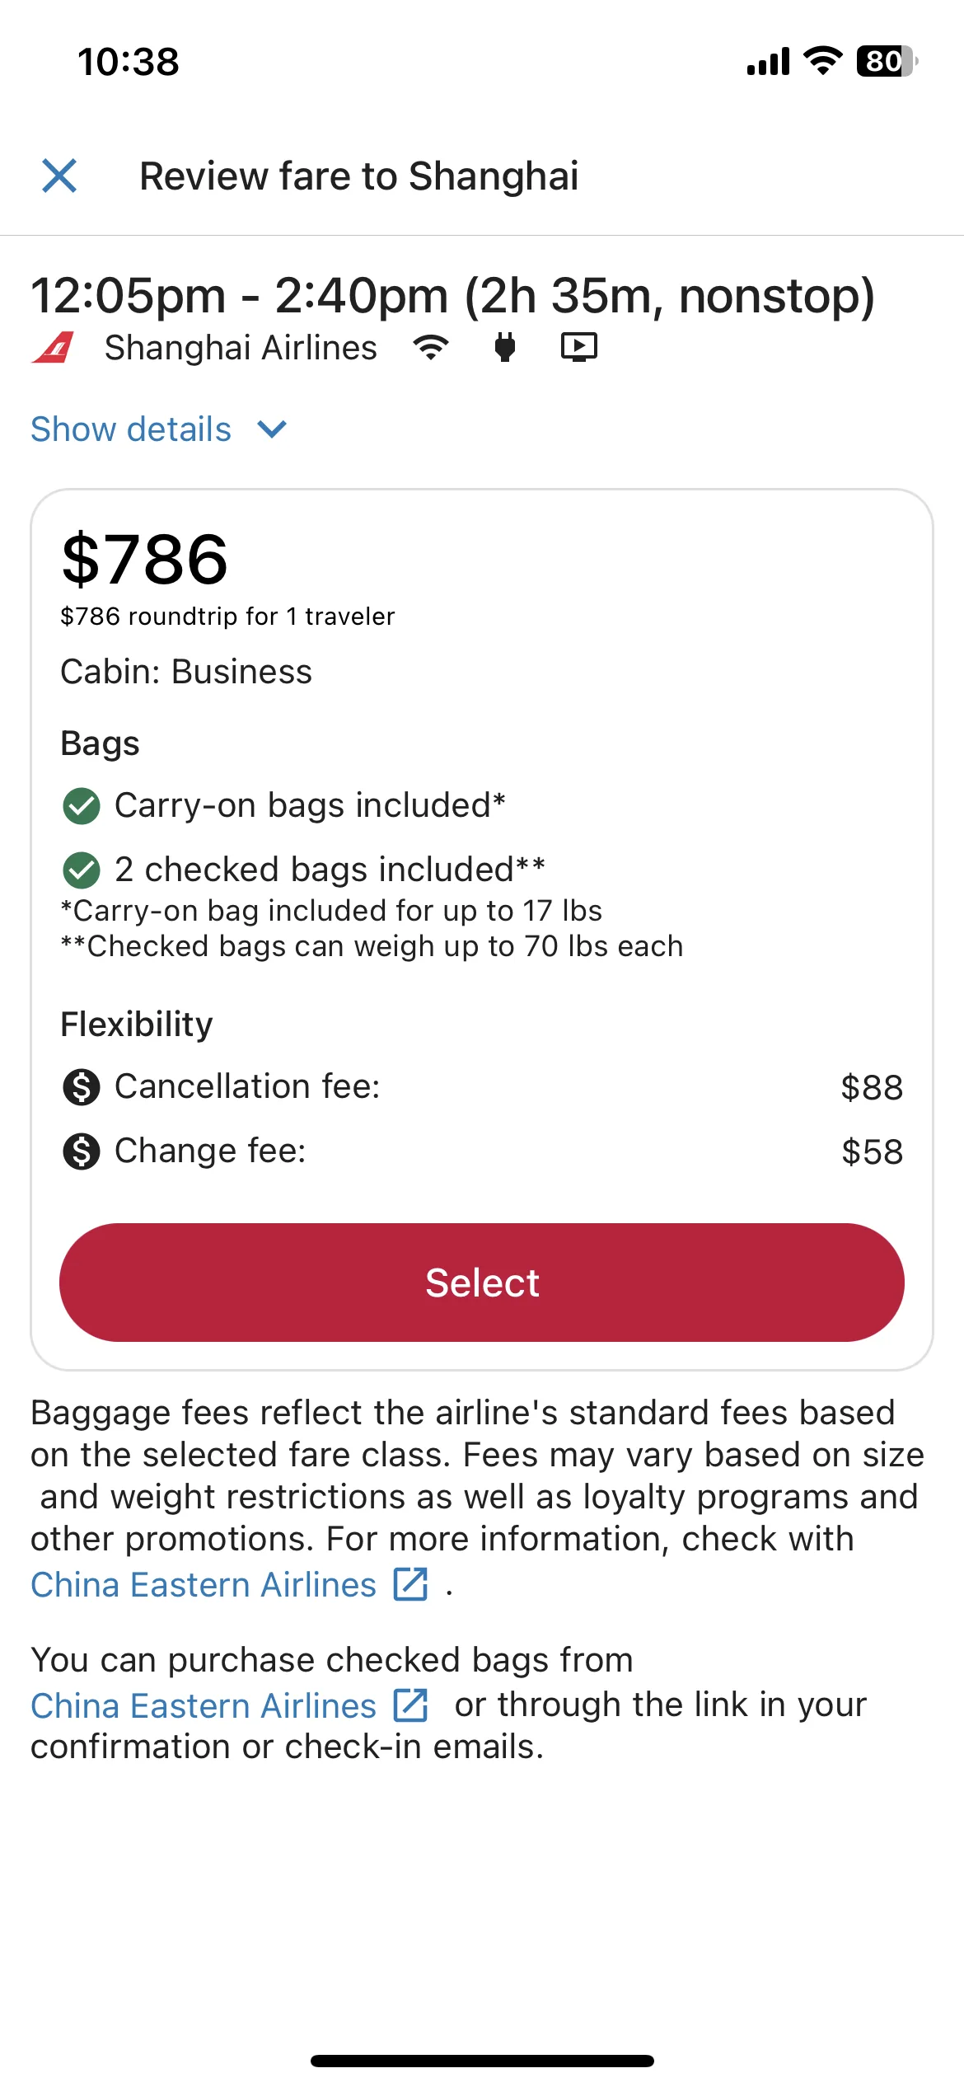Open China Eastern Airlines baggage fees link
The image size is (964, 2087).
(204, 1584)
